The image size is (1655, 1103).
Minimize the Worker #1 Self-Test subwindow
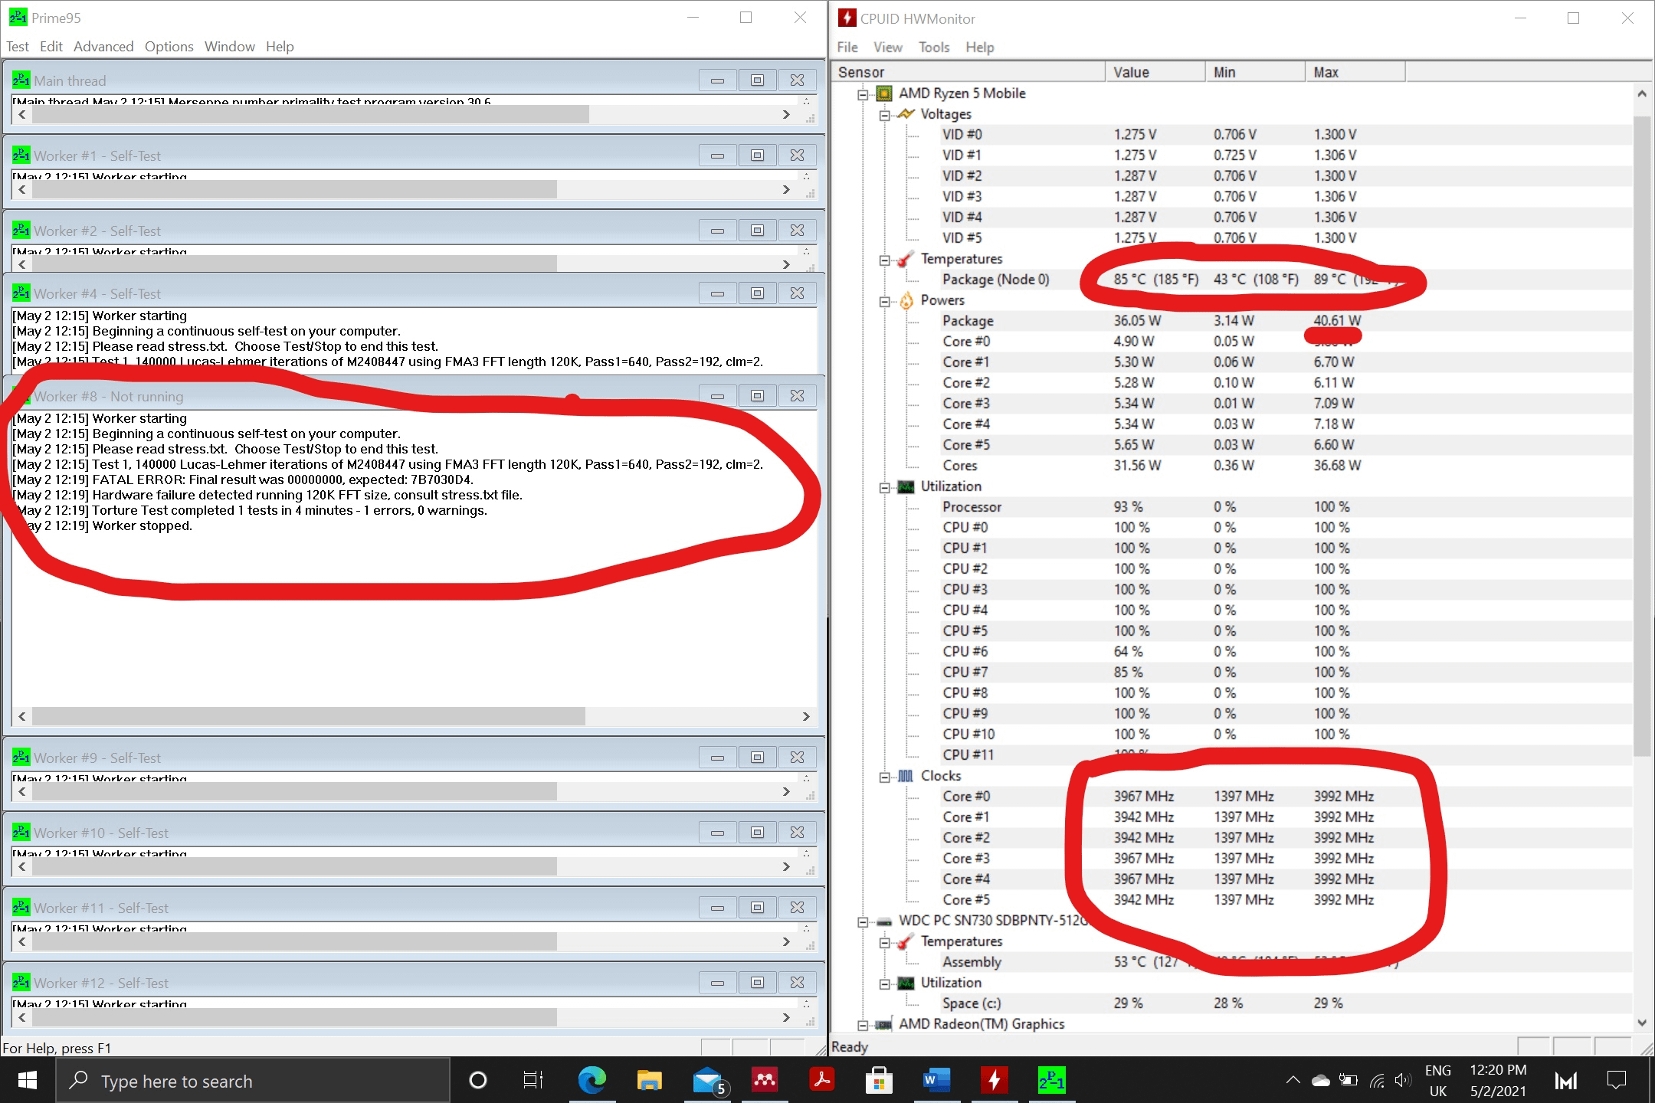point(717,155)
